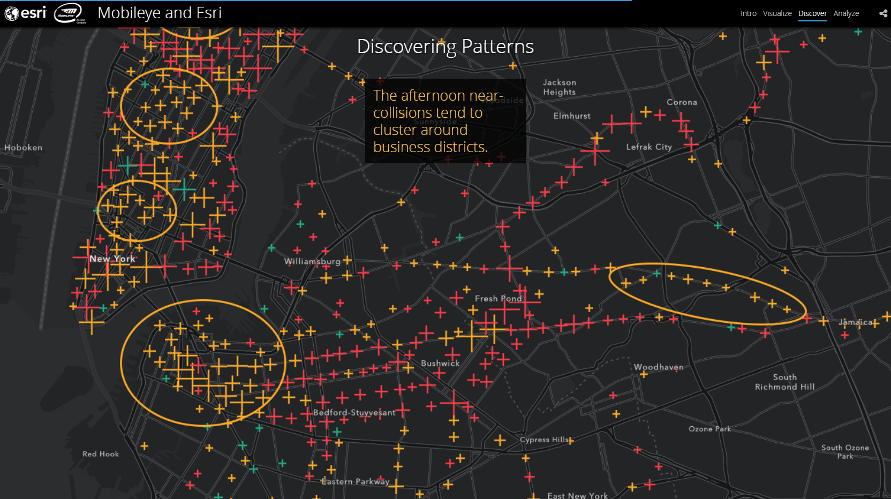Image resolution: width=891 pixels, height=499 pixels.
Task: Click the Bushwick neighborhood label
Action: click(x=440, y=363)
